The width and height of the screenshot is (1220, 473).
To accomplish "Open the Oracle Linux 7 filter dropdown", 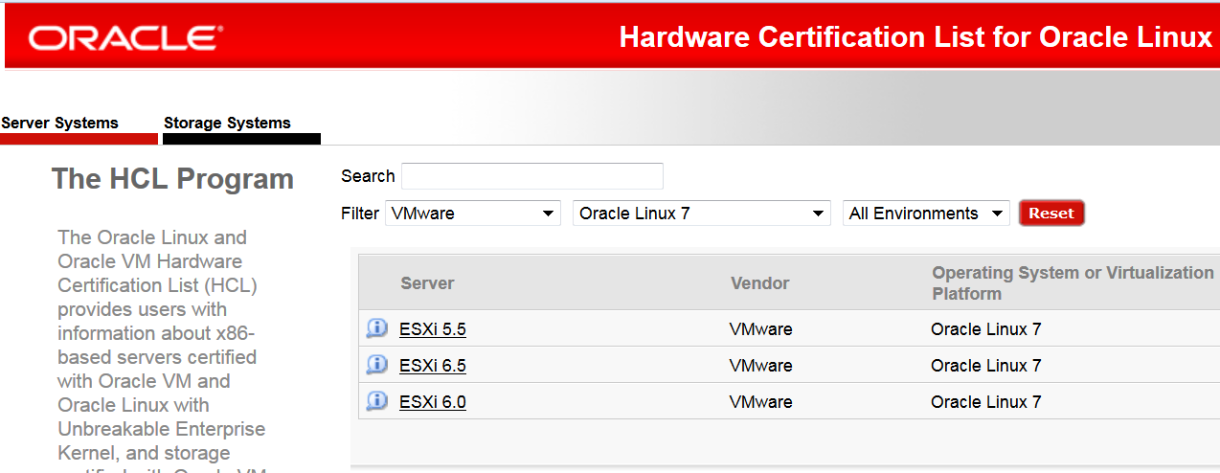I will coord(701,214).
